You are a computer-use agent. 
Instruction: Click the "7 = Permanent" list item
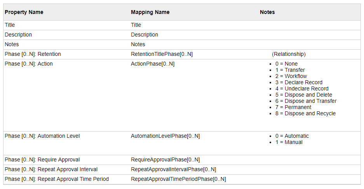click(293, 107)
